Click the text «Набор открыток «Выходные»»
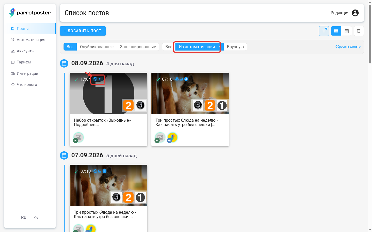 [x=102, y=120]
